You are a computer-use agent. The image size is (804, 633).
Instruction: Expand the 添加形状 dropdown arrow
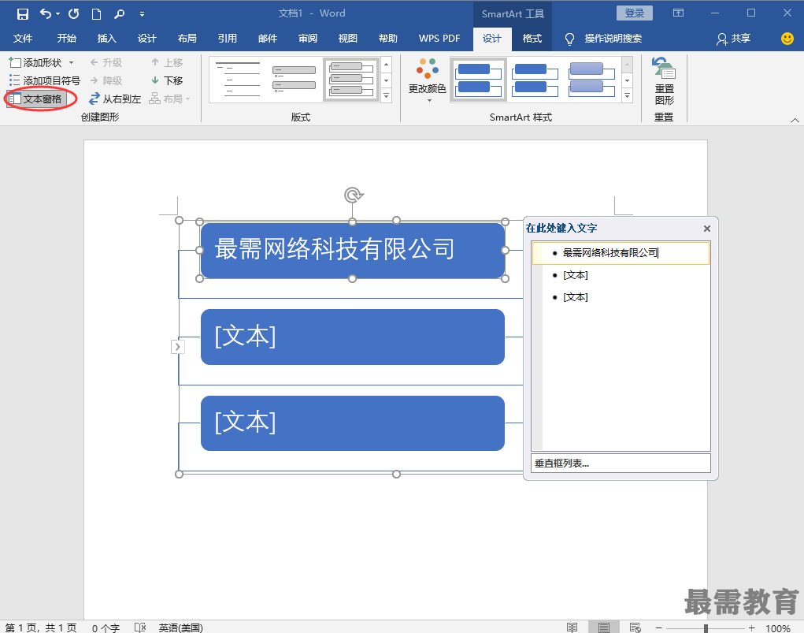(x=72, y=62)
